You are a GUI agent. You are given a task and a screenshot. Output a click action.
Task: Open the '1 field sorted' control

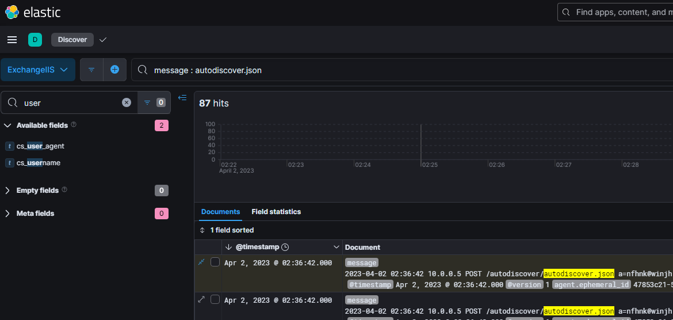227,230
